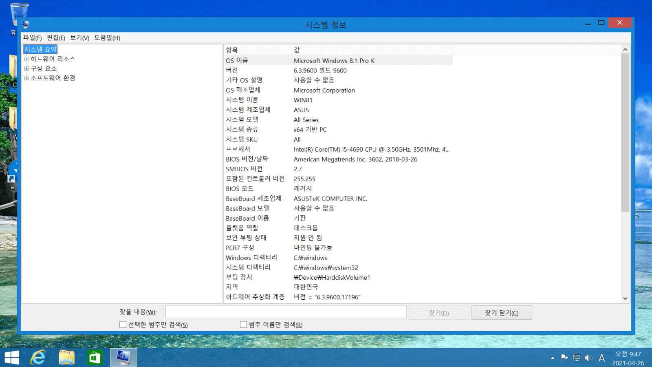Expand the 구성 요소 tree node
Viewport: 652px width, 367px height.
26,69
